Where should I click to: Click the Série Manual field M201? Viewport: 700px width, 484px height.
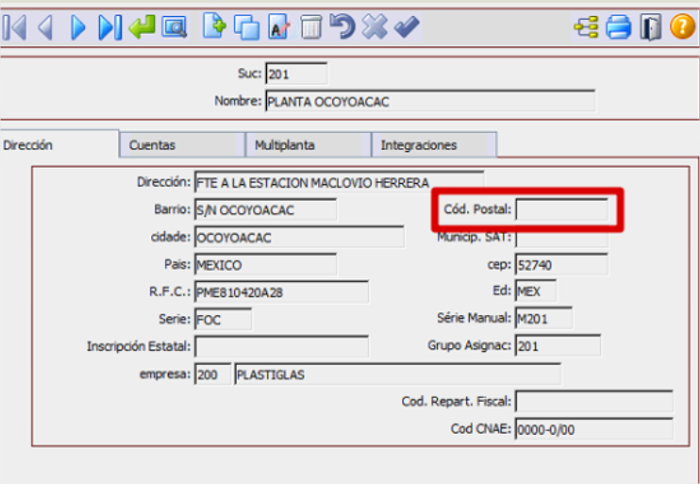[x=543, y=318]
